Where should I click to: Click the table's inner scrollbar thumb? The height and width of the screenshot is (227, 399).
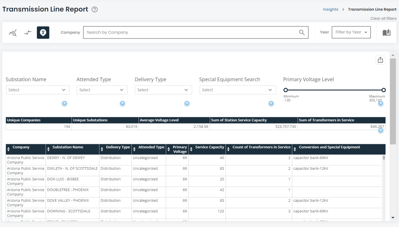click(384, 158)
